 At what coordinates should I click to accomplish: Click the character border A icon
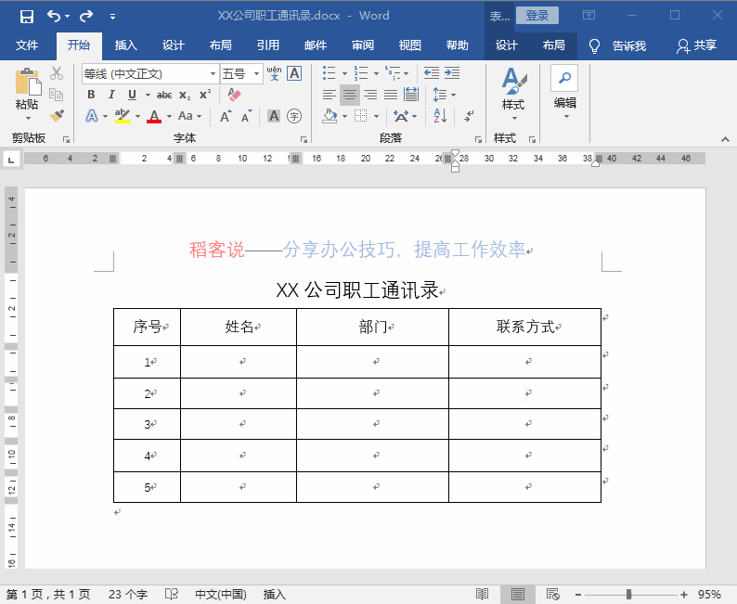pyautogui.click(x=294, y=73)
